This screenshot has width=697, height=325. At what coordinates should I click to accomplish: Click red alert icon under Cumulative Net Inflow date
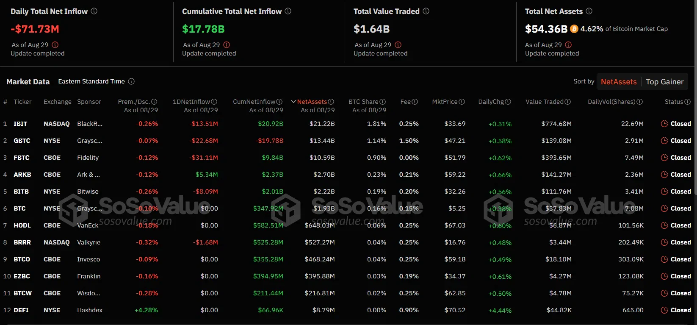[227, 45]
